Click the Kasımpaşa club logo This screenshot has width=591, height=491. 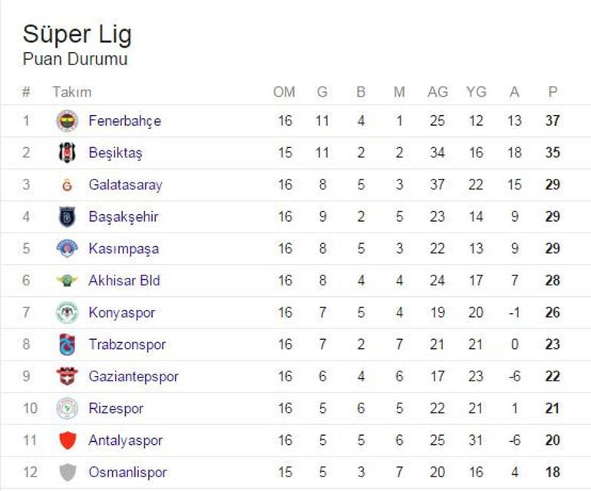(x=67, y=249)
